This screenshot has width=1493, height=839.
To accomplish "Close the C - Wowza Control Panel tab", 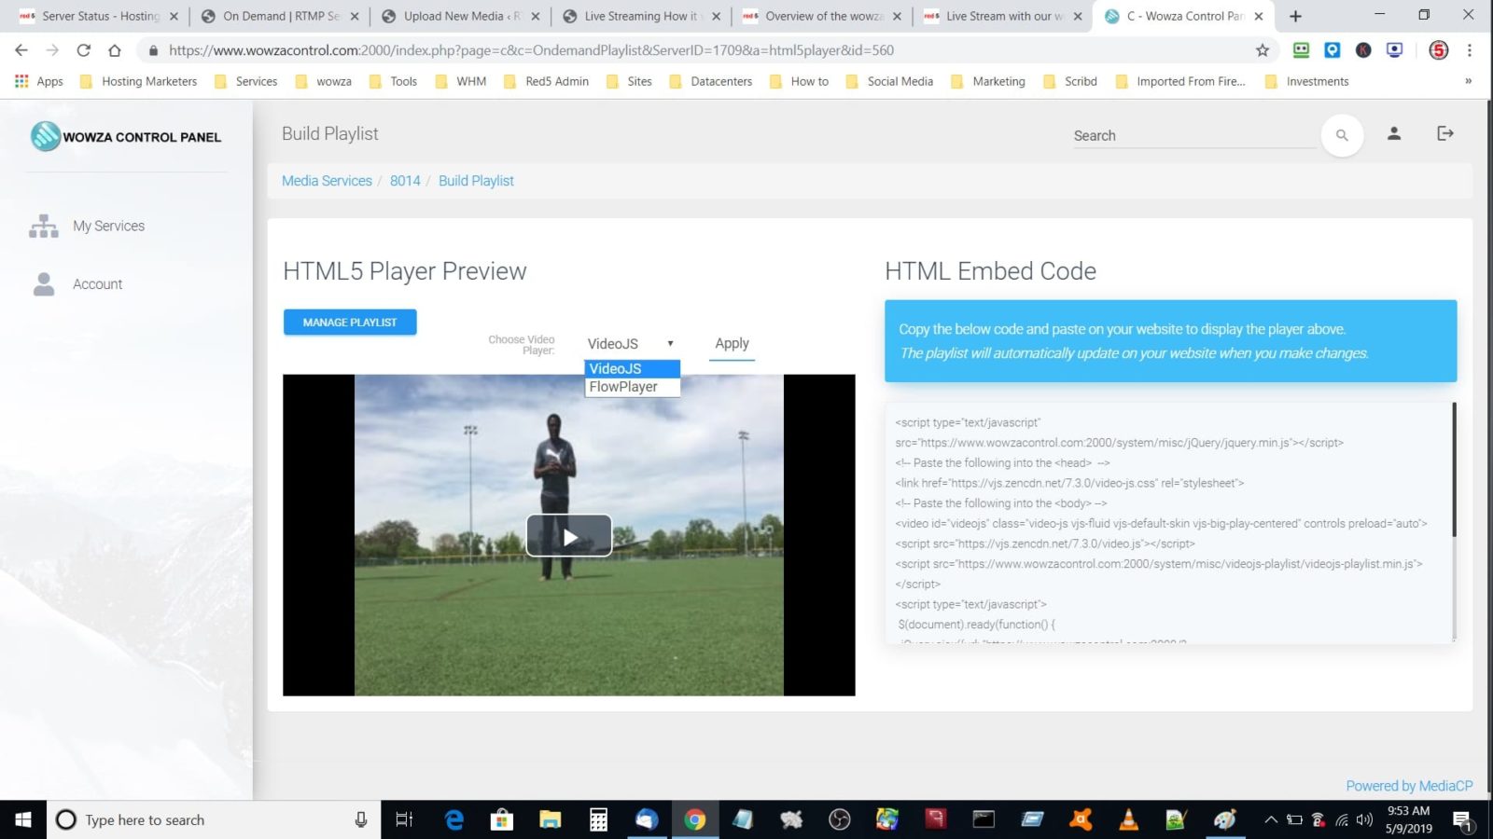I will (x=1259, y=16).
